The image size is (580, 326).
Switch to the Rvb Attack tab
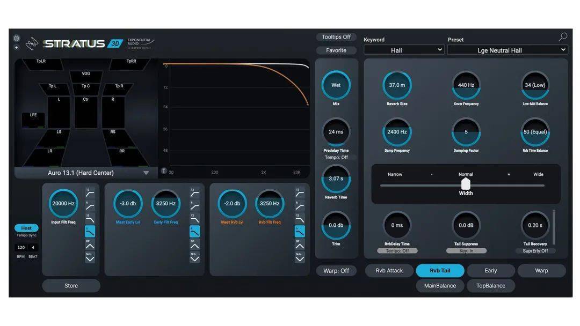[389, 270]
